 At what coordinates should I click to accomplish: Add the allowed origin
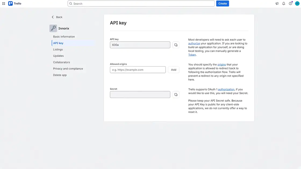click(174, 70)
